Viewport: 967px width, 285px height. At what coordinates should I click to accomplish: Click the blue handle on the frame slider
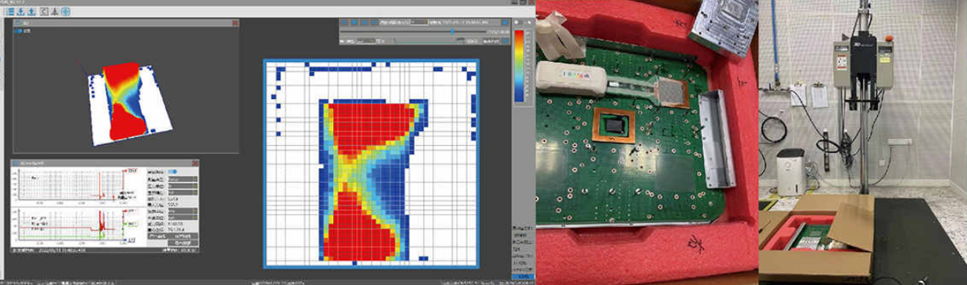point(453,31)
